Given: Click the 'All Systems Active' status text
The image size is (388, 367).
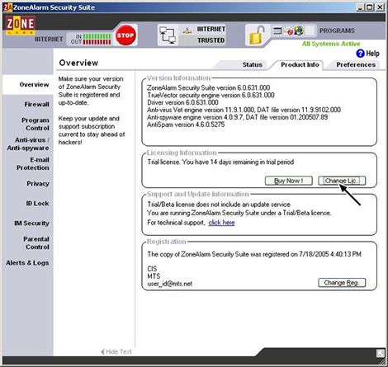Looking at the screenshot, I should tap(331, 44).
